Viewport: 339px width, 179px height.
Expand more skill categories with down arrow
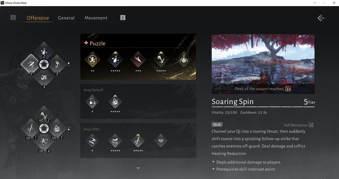[x=138, y=168]
